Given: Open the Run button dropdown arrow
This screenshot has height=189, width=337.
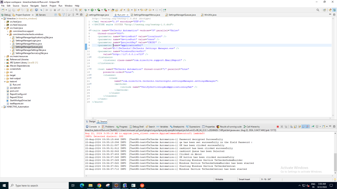Looking at the screenshot, I should [95, 10].
